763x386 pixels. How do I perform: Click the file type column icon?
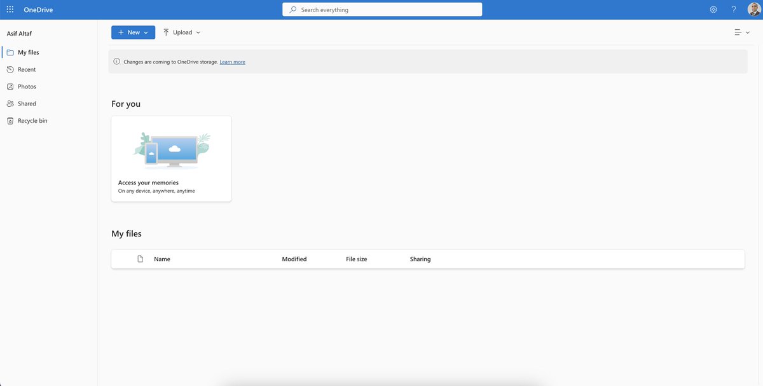(141, 259)
